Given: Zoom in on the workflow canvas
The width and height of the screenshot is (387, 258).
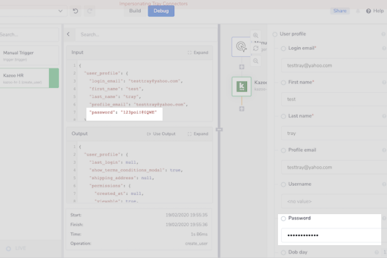Looking at the screenshot, I should (x=256, y=35).
